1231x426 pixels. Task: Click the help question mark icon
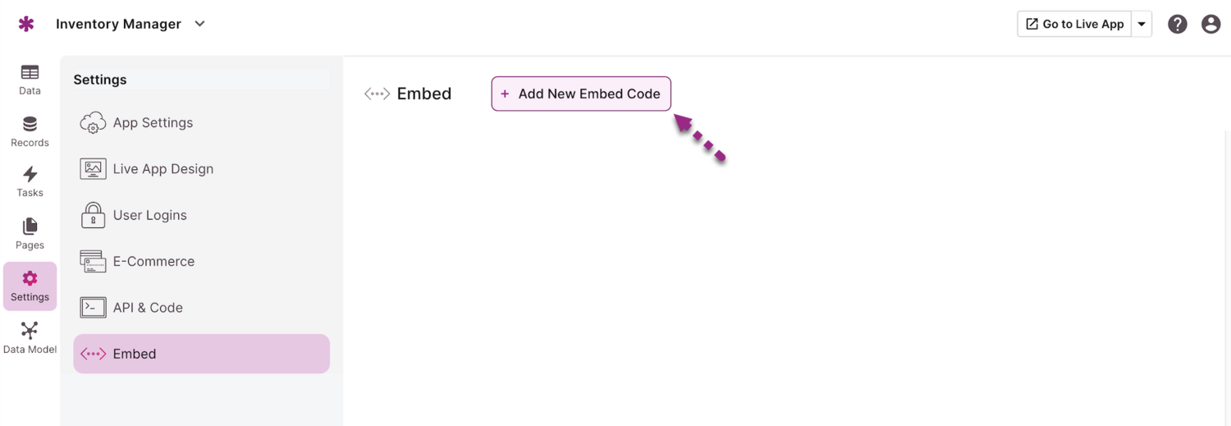[1178, 25]
